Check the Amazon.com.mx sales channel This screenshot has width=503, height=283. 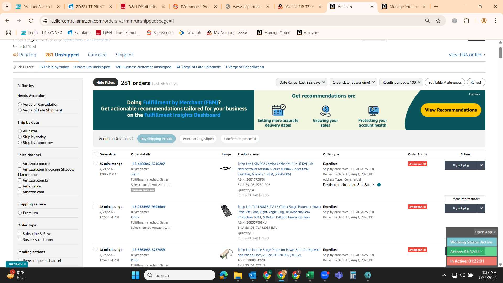pos(20,164)
